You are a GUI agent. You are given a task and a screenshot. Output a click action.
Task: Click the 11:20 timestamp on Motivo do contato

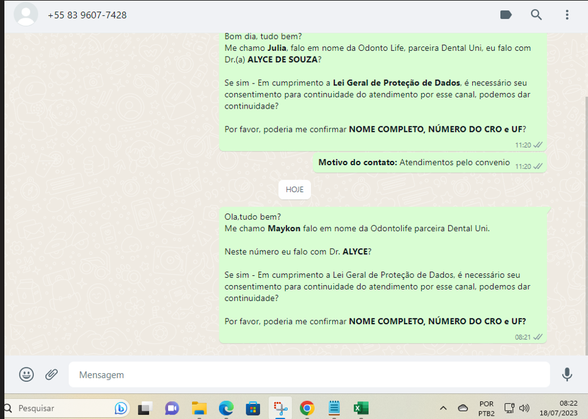click(523, 166)
